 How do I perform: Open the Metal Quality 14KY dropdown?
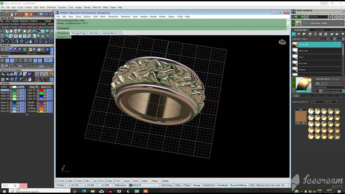[x=324, y=102]
